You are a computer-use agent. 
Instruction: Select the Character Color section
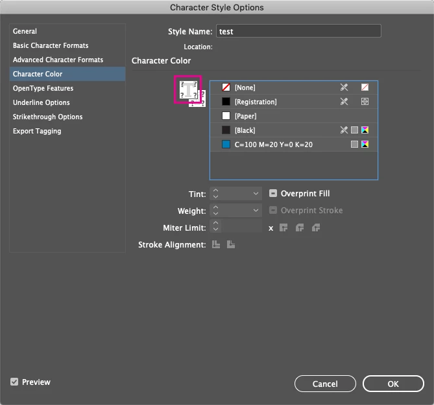point(67,74)
